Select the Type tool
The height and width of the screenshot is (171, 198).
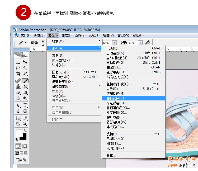(x=25, y=105)
